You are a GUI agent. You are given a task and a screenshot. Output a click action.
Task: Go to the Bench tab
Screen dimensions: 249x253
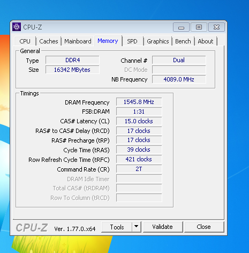[x=183, y=41]
